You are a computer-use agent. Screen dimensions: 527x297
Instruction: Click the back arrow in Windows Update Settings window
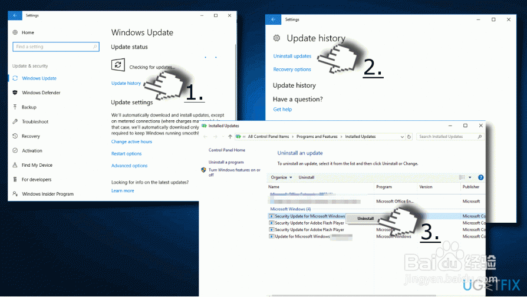pyautogui.click(x=15, y=15)
